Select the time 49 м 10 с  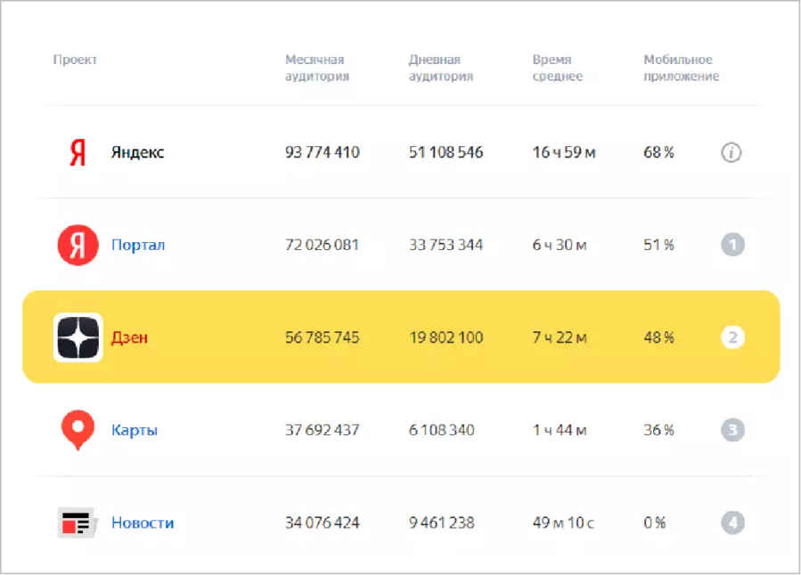(x=563, y=522)
